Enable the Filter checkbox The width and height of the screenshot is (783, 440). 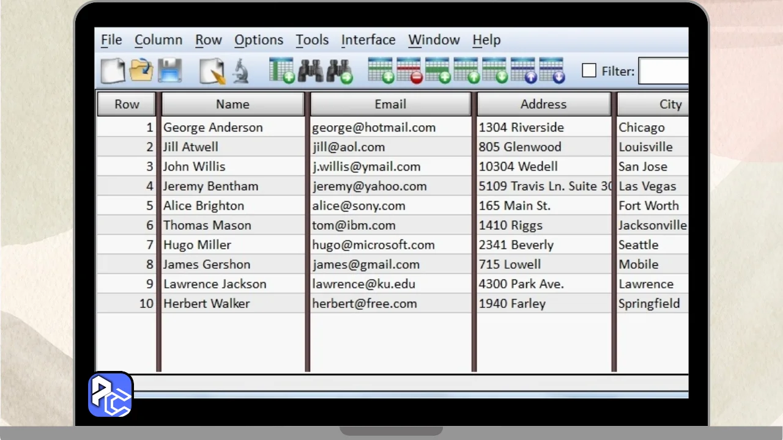coord(589,71)
